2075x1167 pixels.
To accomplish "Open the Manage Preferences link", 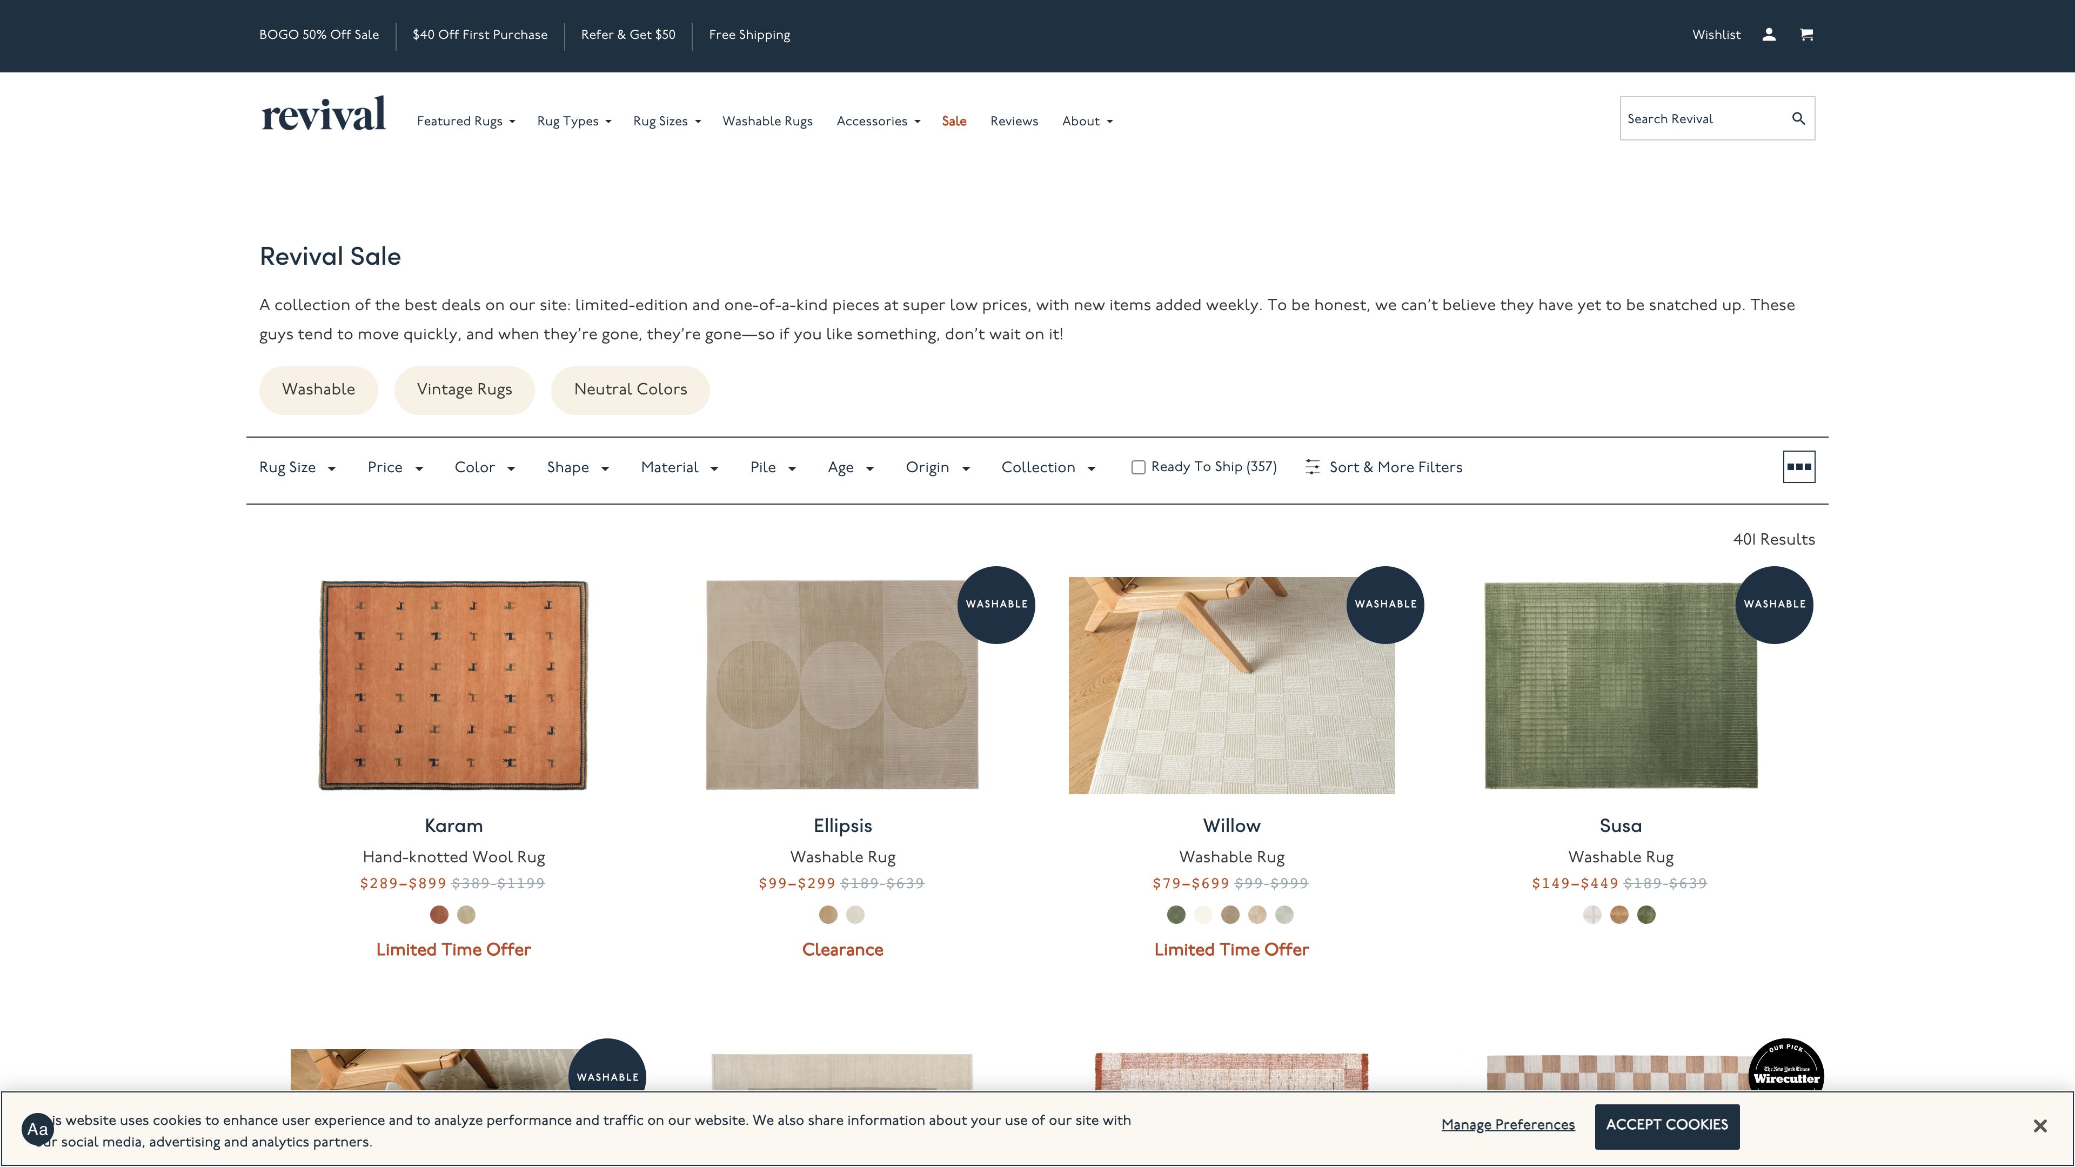I will [1507, 1125].
